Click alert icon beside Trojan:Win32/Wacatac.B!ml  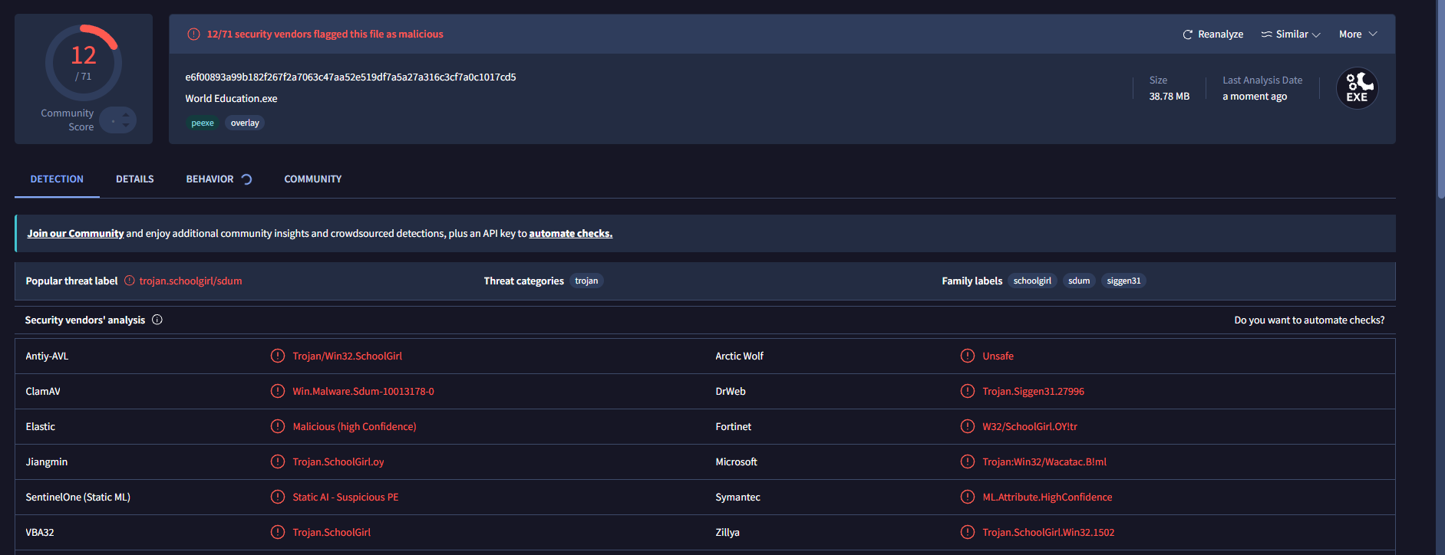968,461
